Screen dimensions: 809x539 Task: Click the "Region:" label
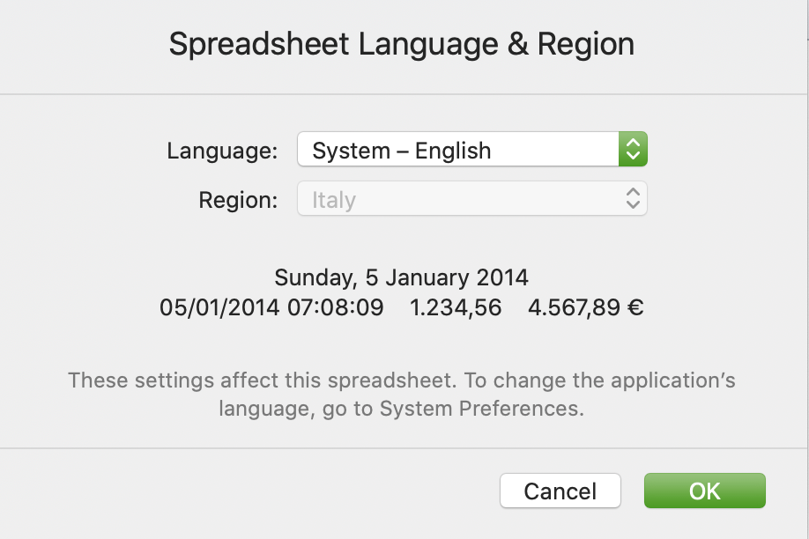[238, 200]
